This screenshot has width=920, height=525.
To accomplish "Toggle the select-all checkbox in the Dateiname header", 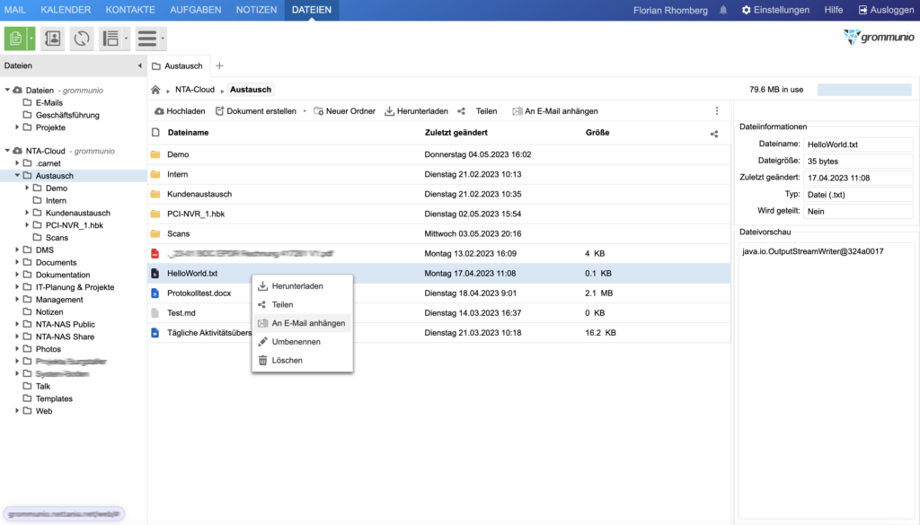I will (155, 133).
